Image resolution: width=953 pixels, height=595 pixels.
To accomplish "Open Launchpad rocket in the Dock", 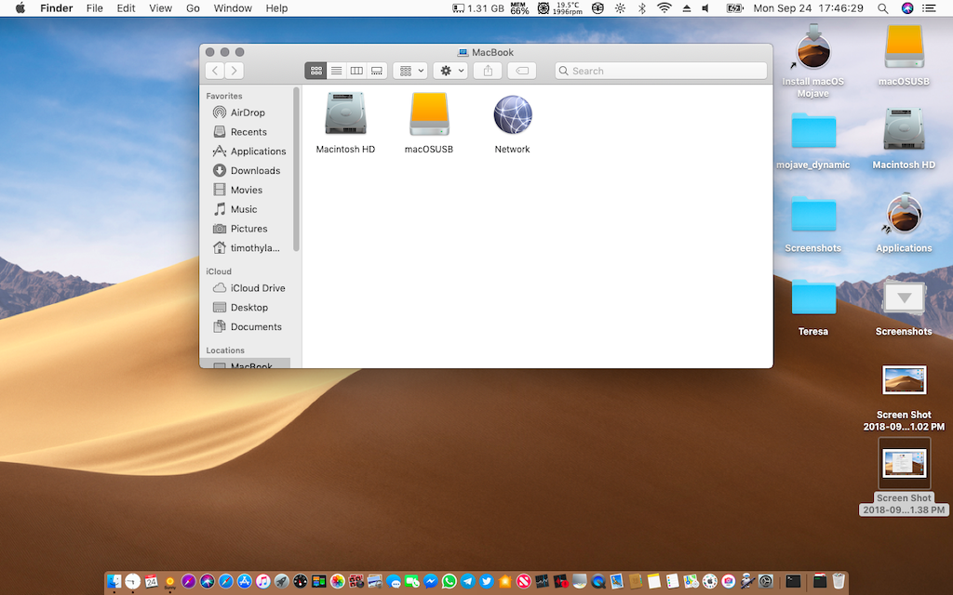I will (281, 581).
